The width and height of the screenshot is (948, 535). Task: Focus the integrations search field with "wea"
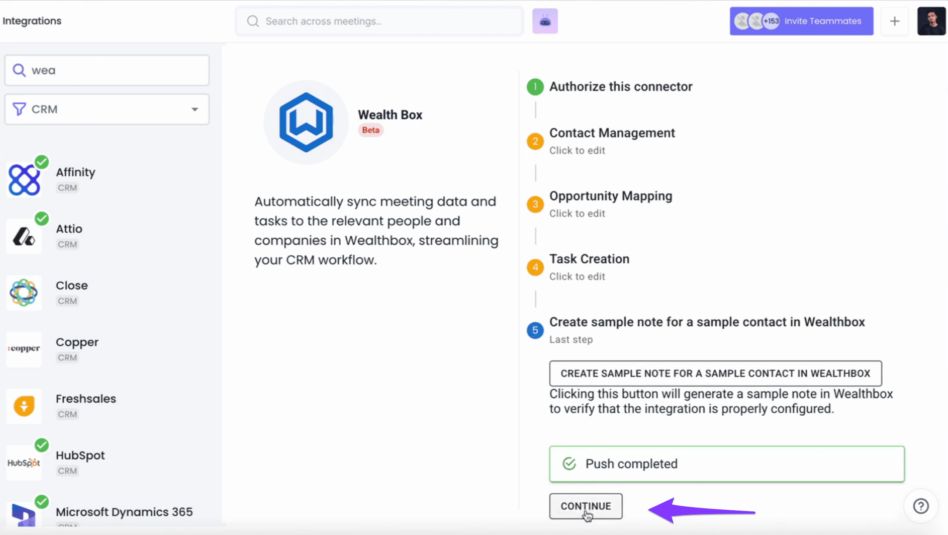[x=107, y=70]
